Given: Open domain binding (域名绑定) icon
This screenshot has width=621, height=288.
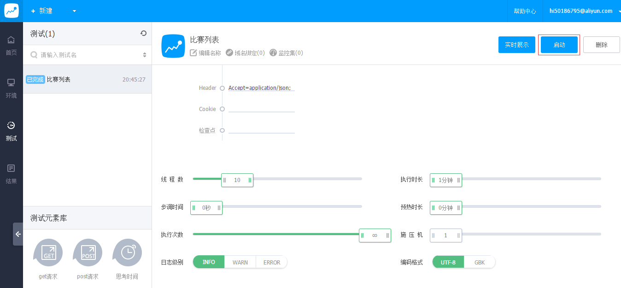Looking at the screenshot, I should 229,53.
